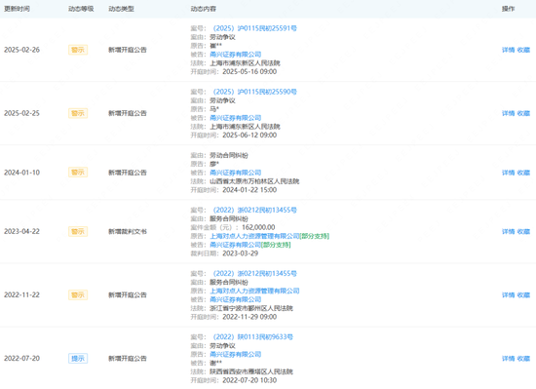This screenshot has height=389, width=536.
Task: Open 上海对点人力资源管理有限公司 in 2022-11-22 row
Action: [x=254, y=291]
